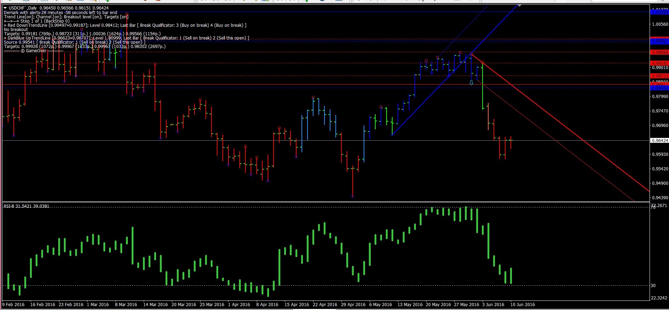Click the '6 May 2016' date label
Image resolution: width=669 pixels, height=310 pixels.
click(x=381, y=304)
